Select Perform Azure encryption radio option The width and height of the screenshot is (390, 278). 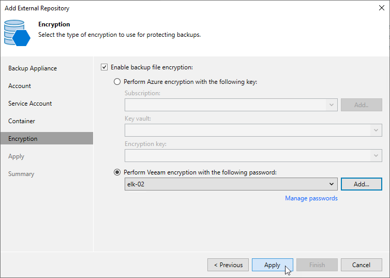click(117, 82)
